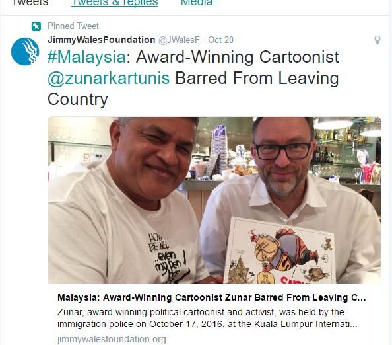392x345 pixels.
Task: Click the Pinned Tweet label
Action: click(73, 26)
